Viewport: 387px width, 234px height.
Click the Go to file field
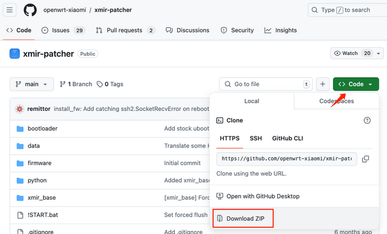266,84
